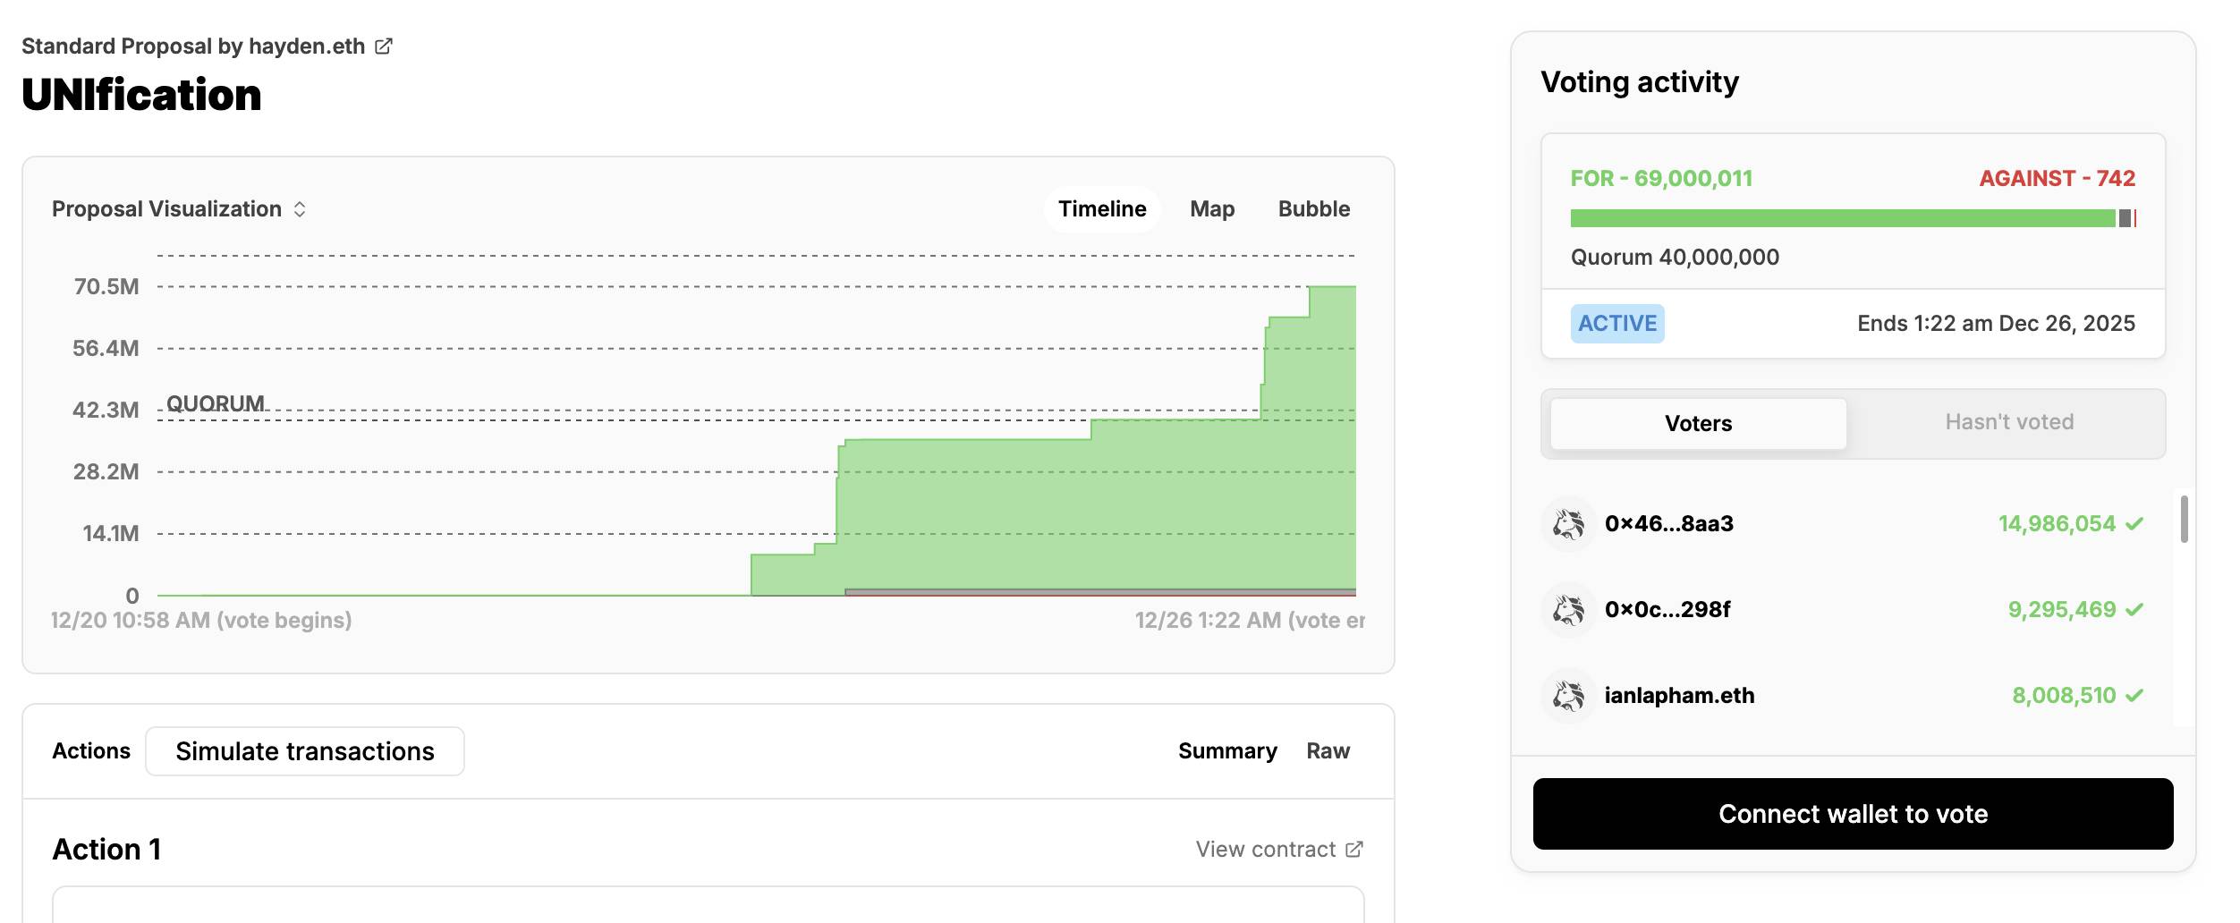Switch to the Map visualization tab

(x=1211, y=209)
